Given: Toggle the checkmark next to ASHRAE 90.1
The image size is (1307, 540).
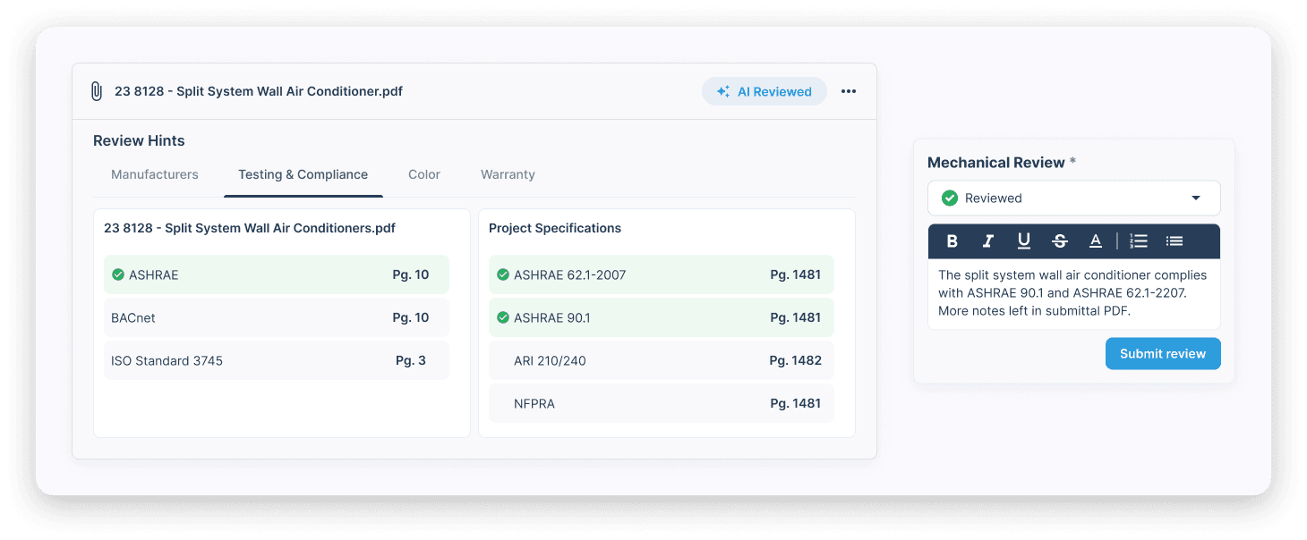Looking at the screenshot, I should tap(503, 317).
